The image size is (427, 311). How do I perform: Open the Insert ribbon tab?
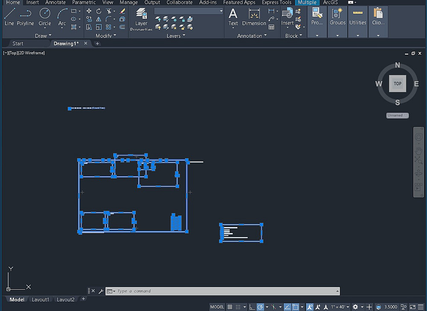click(32, 3)
